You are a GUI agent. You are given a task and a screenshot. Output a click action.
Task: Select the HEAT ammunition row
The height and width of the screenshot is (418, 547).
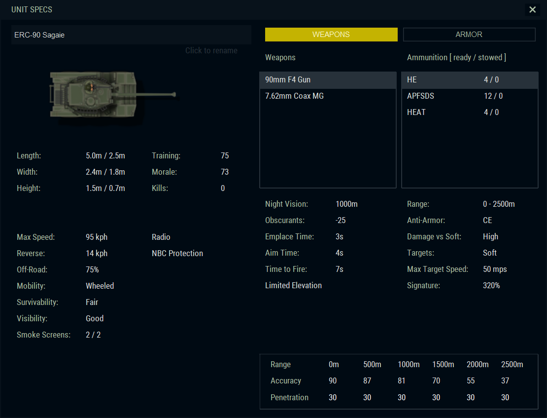(x=470, y=113)
